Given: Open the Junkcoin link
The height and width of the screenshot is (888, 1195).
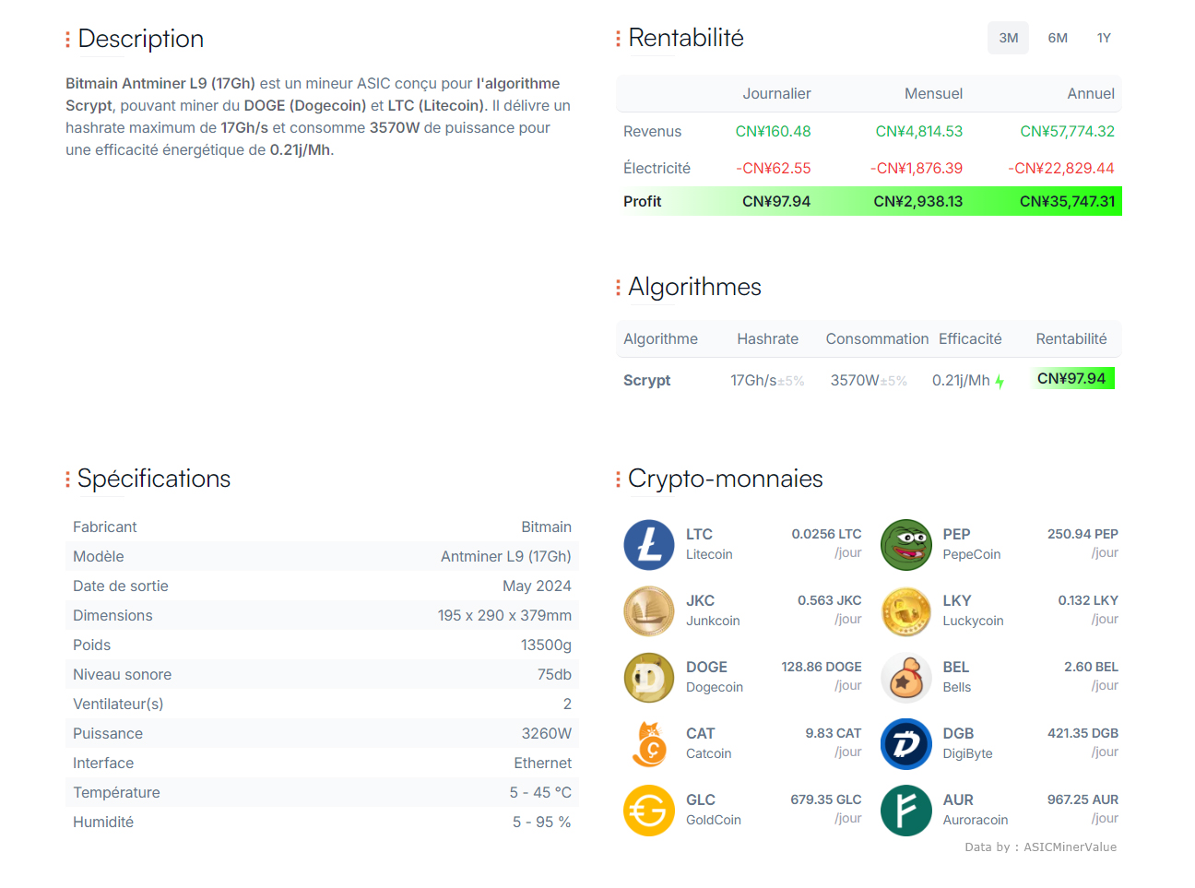Looking at the screenshot, I should 713,621.
